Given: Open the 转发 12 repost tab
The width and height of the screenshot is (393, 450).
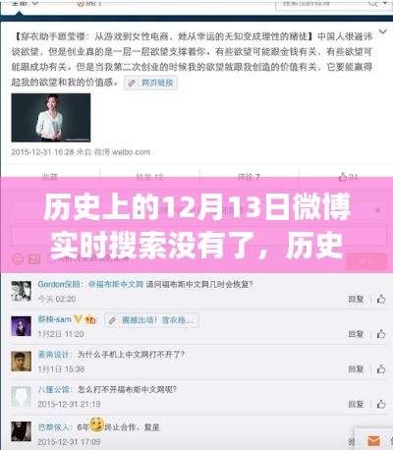Looking at the screenshot, I should point(149,177).
